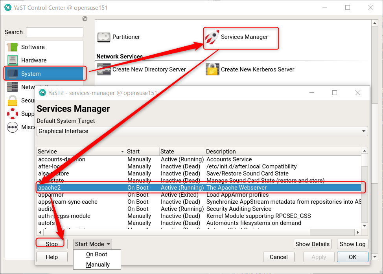This screenshot has width=383, height=274.
Task: Click the Show Log button
Action: click(352, 244)
